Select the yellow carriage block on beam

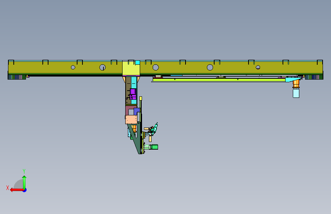131,69
